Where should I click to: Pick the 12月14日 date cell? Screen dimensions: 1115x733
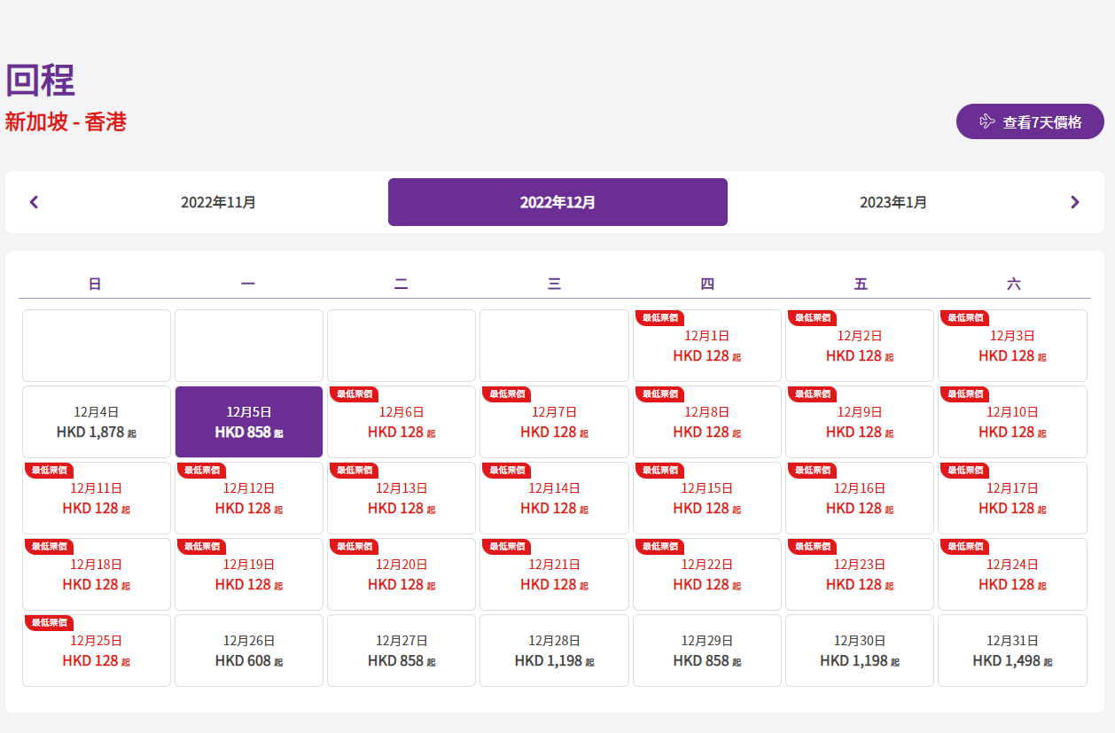[x=554, y=499]
